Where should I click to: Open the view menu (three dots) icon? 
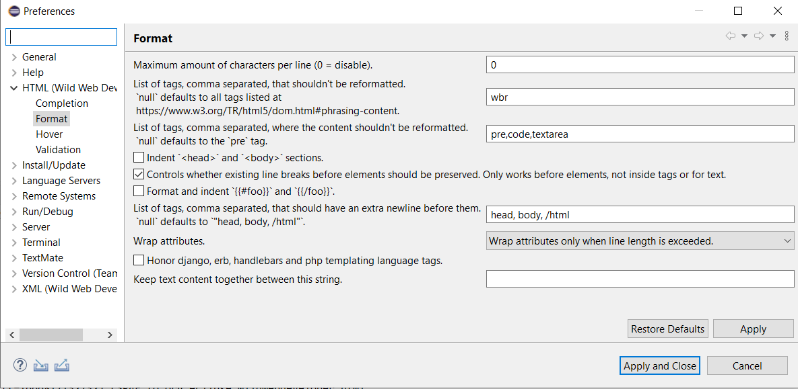pos(787,36)
